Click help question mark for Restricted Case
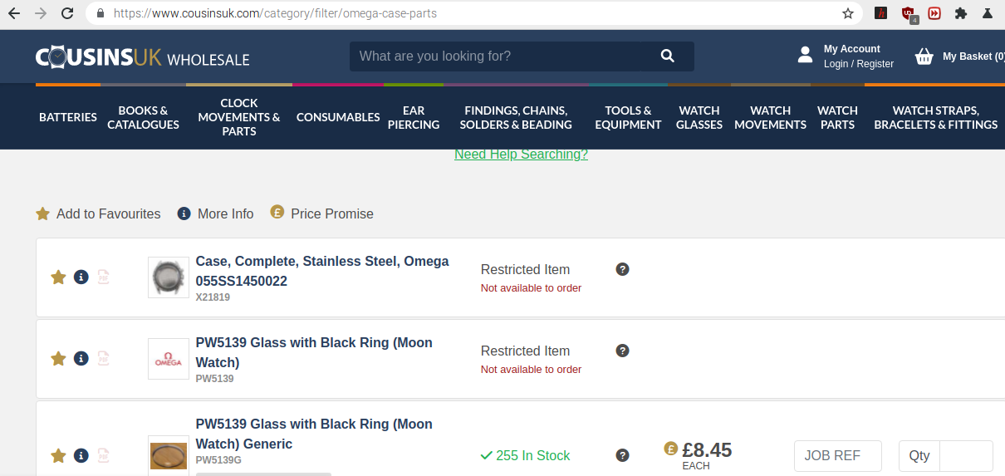The height and width of the screenshot is (476, 1005). (x=622, y=269)
